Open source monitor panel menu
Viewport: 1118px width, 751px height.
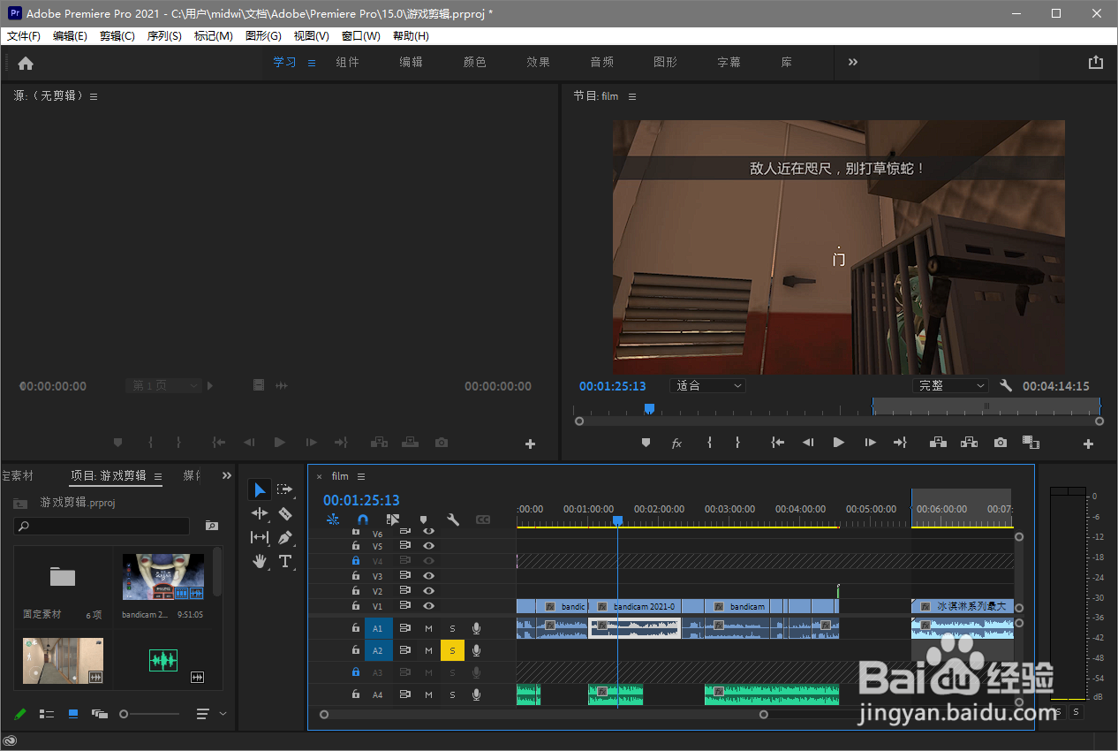pyautogui.click(x=94, y=96)
